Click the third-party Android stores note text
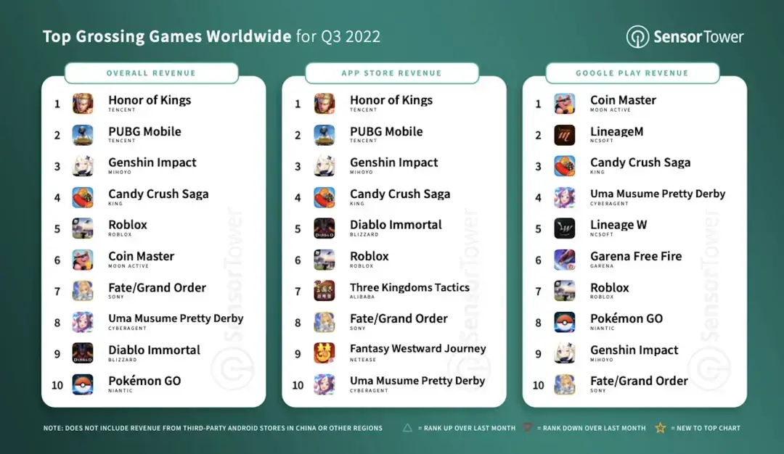Viewport: 784px width, 454px height. pyautogui.click(x=213, y=428)
